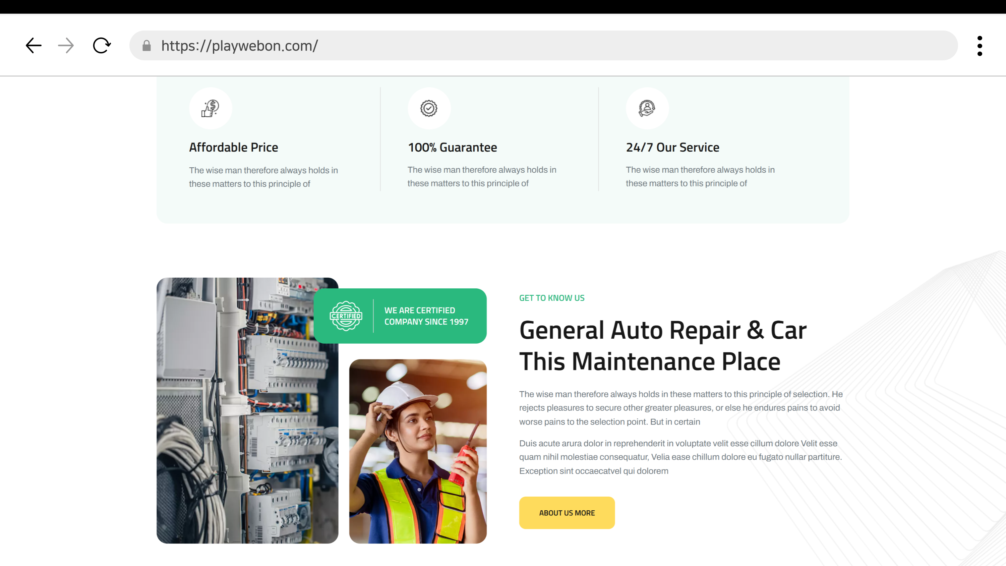
Task: Click the Affordable Price heading
Action: pos(234,147)
